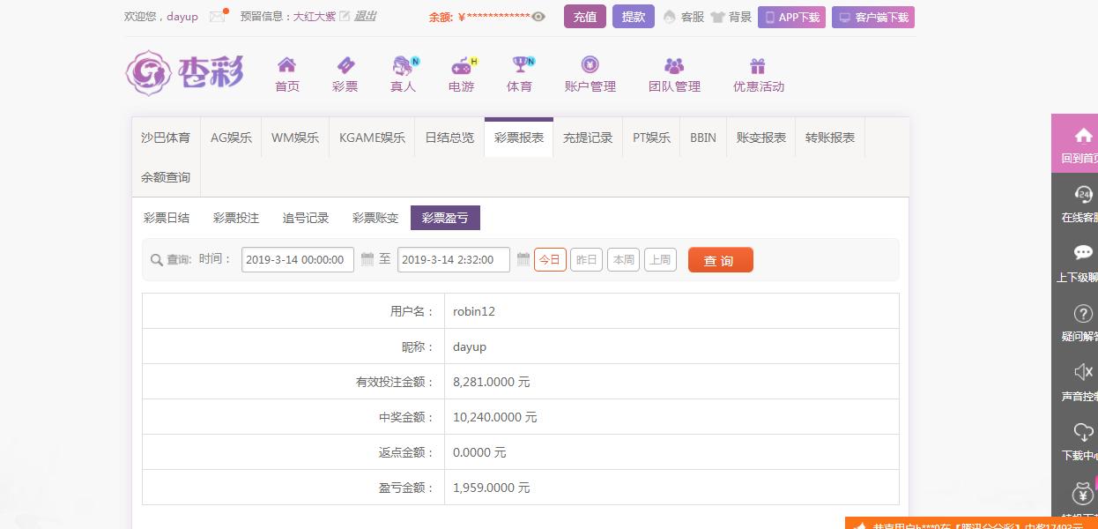Click the edit icon beside 大红大紫
Viewport: 1098px width, 529px height.
pos(345,16)
